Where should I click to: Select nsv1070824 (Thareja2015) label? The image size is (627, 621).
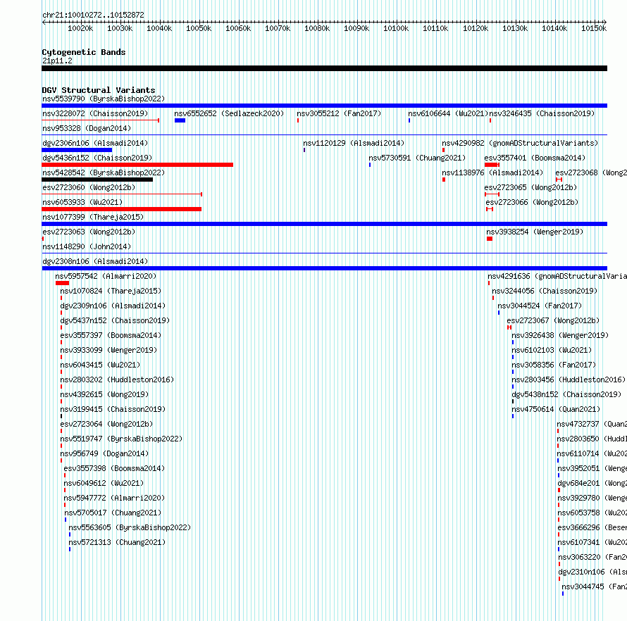click(111, 291)
